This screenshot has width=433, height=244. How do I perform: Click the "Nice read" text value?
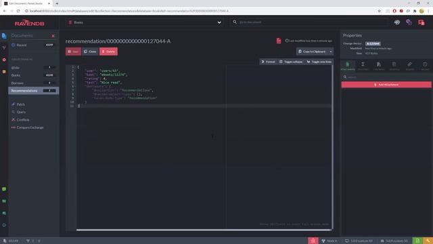(110, 83)
